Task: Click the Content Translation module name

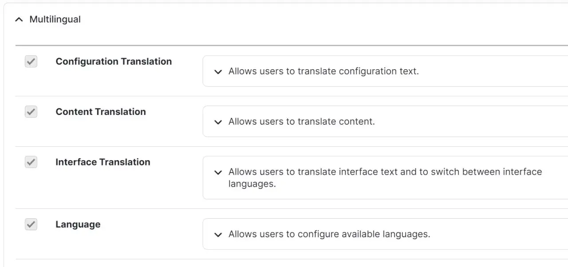Action: click(101, 112)
